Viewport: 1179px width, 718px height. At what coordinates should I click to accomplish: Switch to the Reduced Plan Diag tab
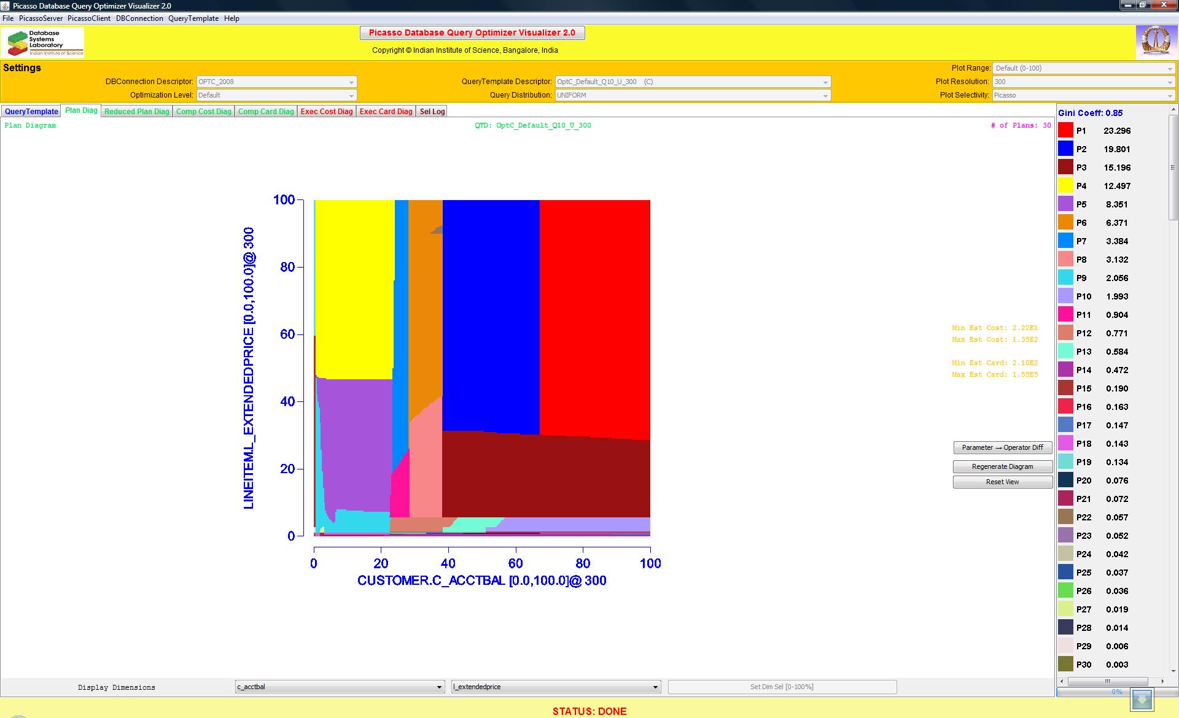point(136,112)
